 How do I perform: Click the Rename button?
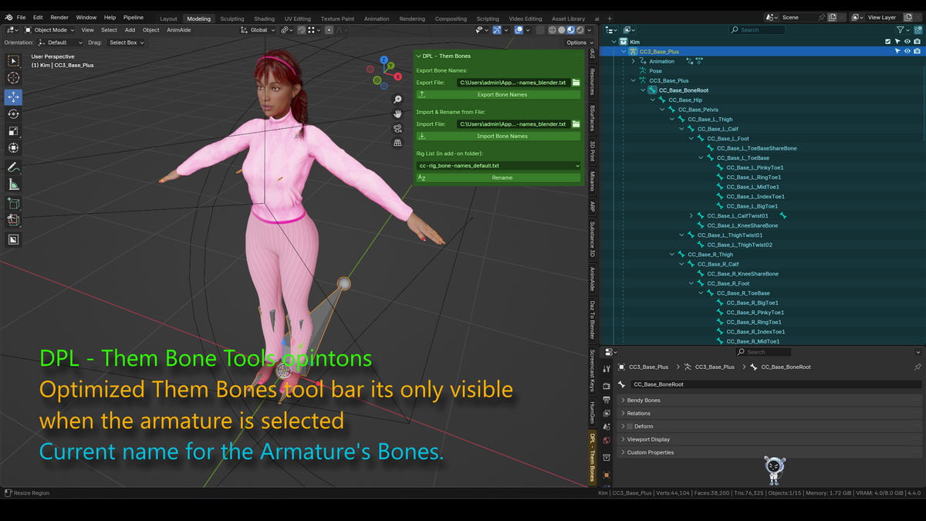click(x=498, y=178)
